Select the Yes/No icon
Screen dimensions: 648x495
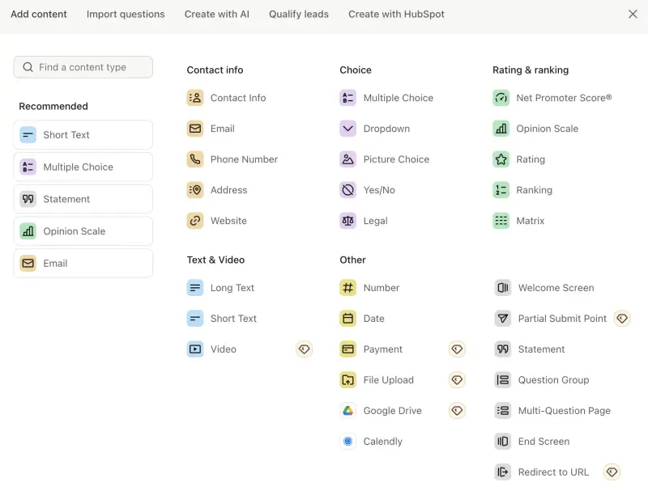coord(348,190)
